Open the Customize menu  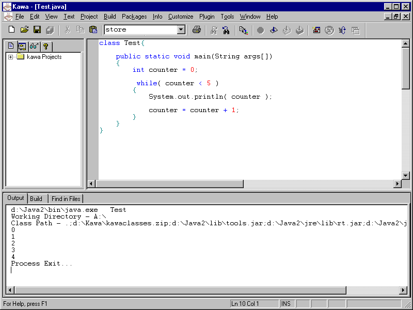181,17
